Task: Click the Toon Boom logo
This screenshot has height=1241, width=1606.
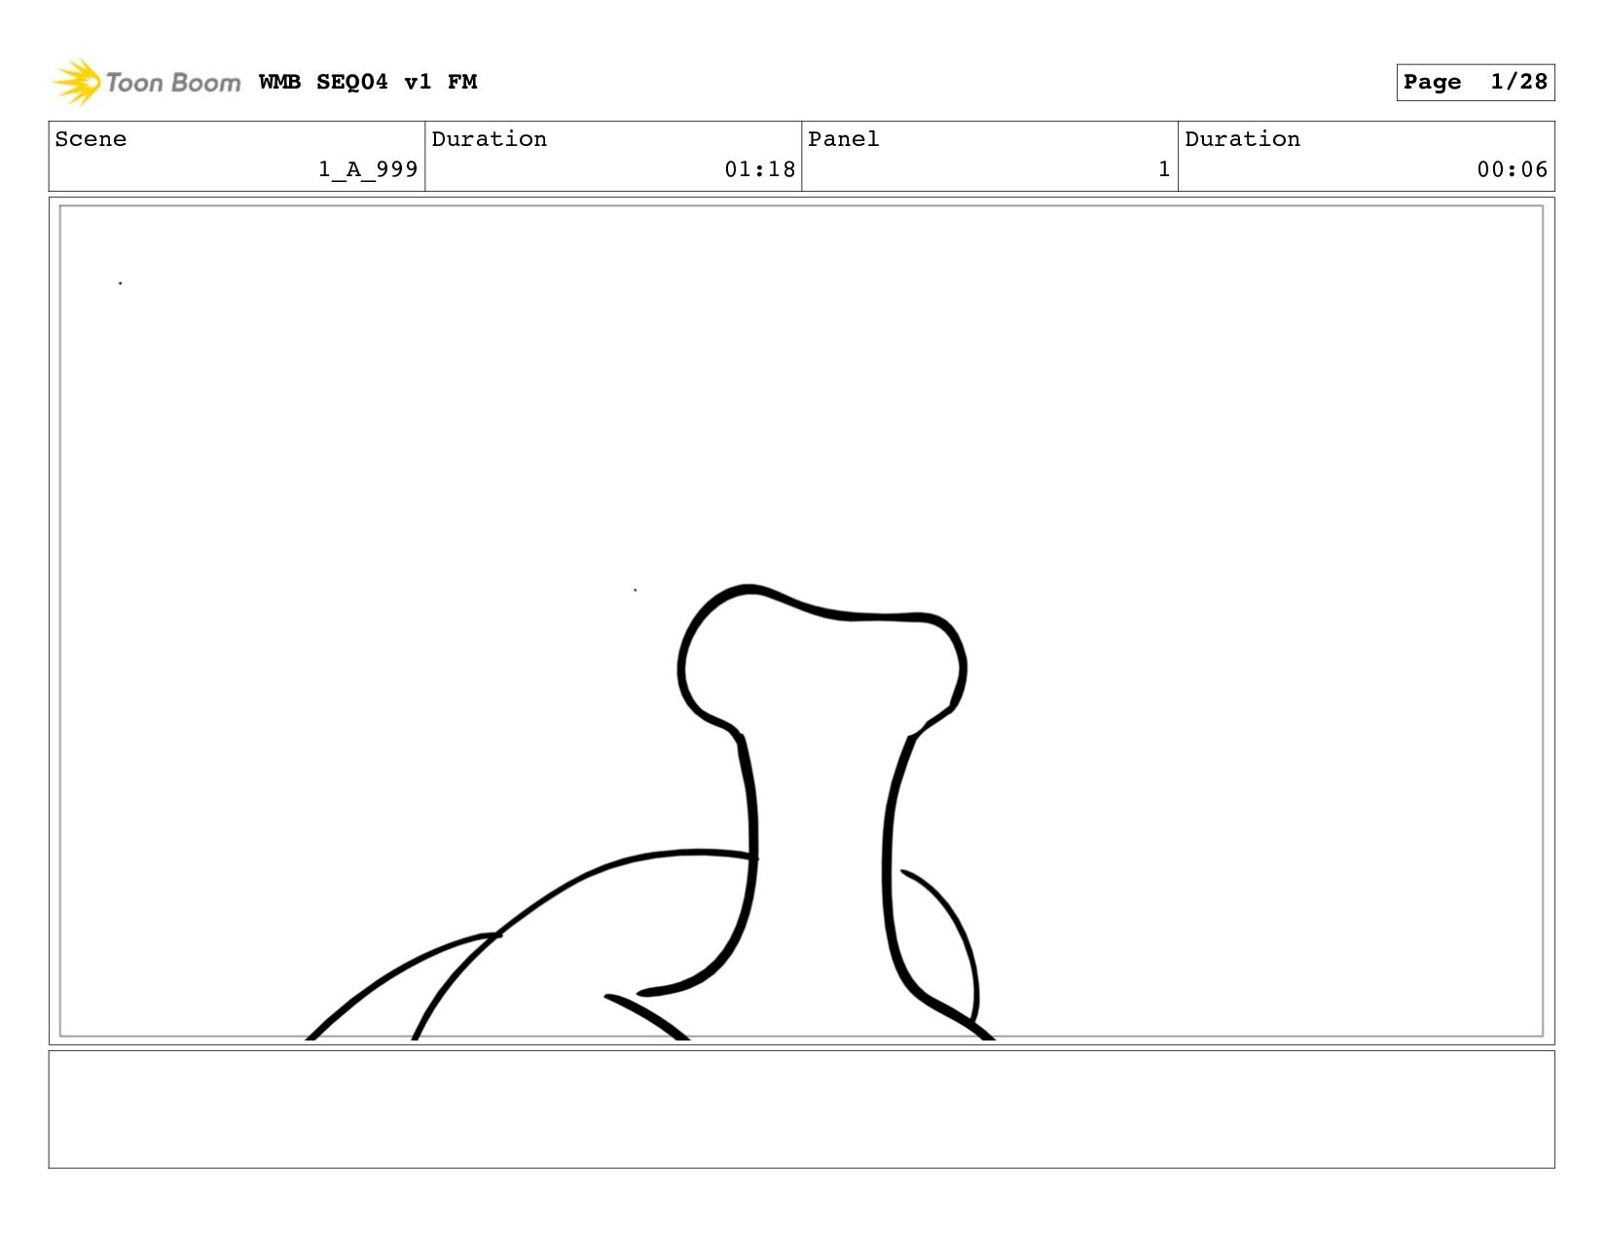Action: [x=146, y=82]
